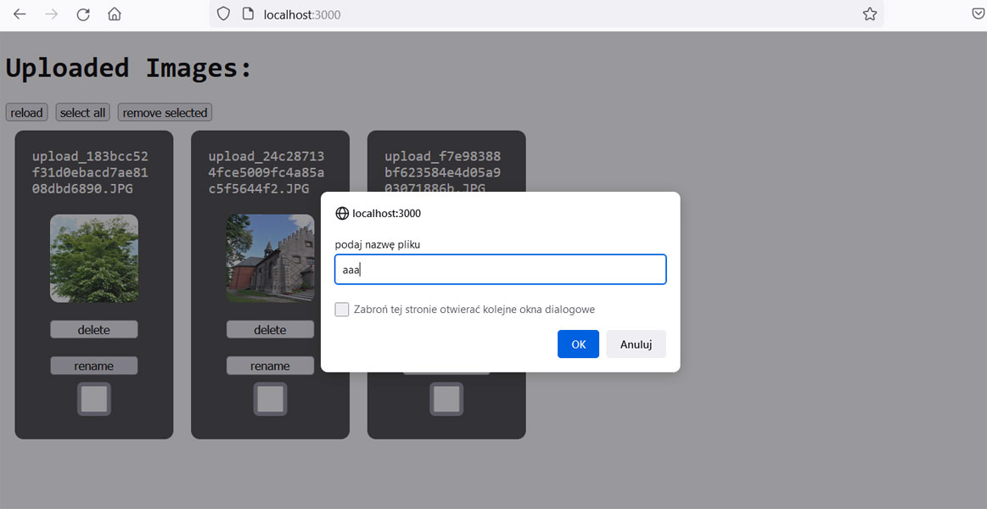
Task: Go to the browser home page
Action: coord(115,14)
